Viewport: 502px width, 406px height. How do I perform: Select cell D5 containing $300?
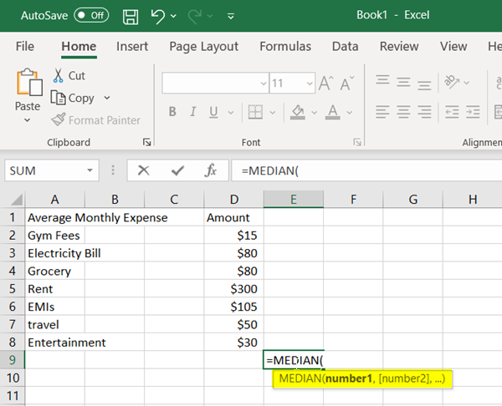pos(233,288)
